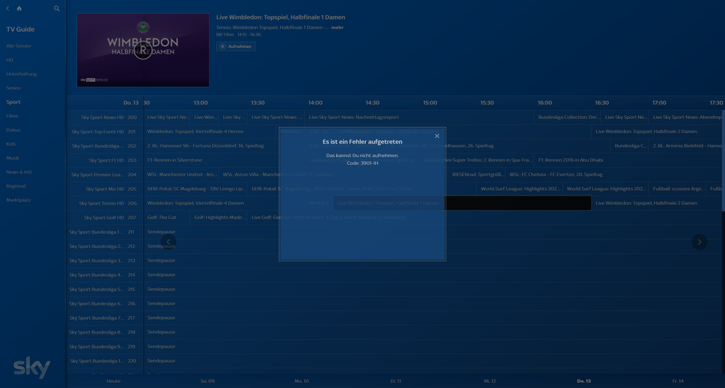Switch to 'Mi. 12' day tab
The width and height of the screenshot is (725, 388).
(490, 381)
